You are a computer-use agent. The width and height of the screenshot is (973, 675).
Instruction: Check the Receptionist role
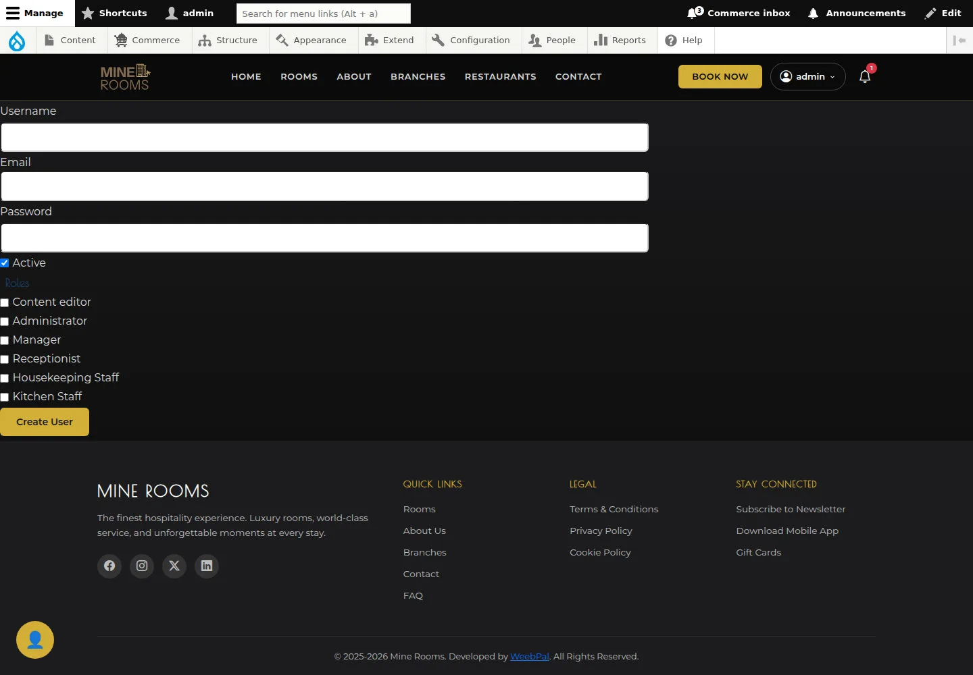[x=5, y=359]
